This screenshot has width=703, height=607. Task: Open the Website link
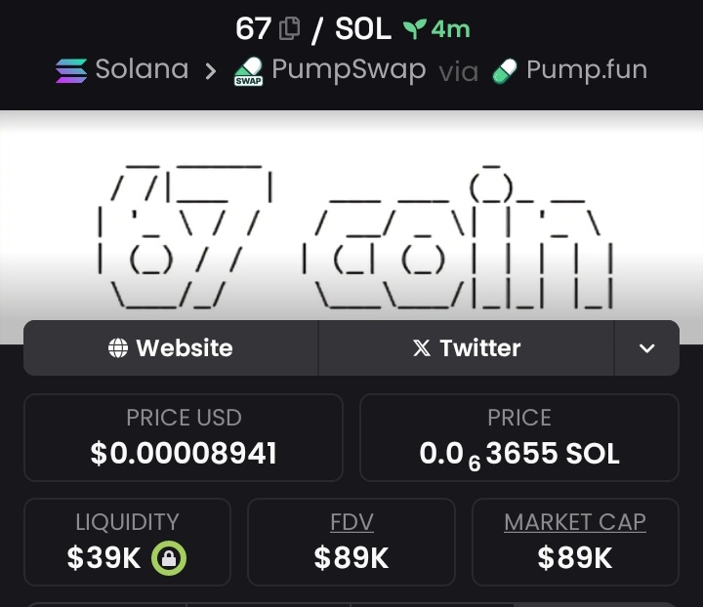[x=171, y=348]
